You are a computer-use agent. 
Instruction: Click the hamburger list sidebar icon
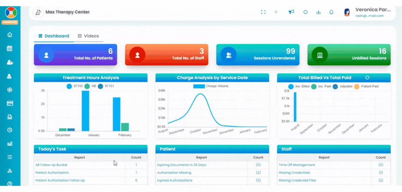[x=10, y=157]
